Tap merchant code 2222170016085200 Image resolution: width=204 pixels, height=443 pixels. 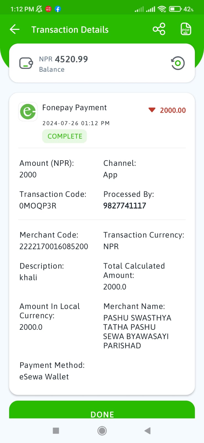54,246
